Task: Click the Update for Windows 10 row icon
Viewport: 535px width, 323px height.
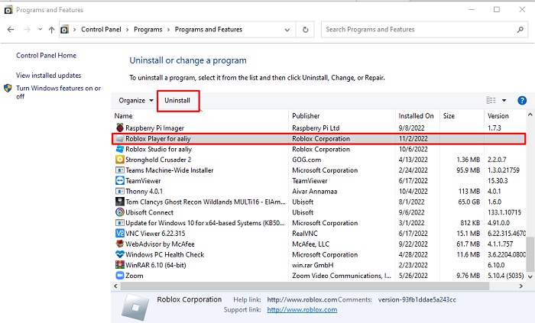Action: pyautogui.click(x=120, y=223)
